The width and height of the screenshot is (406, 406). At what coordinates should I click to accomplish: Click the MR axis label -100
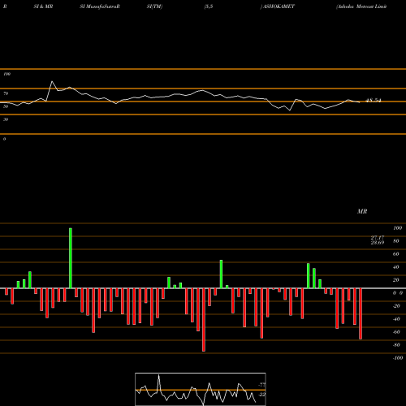(x=398, y=358)
